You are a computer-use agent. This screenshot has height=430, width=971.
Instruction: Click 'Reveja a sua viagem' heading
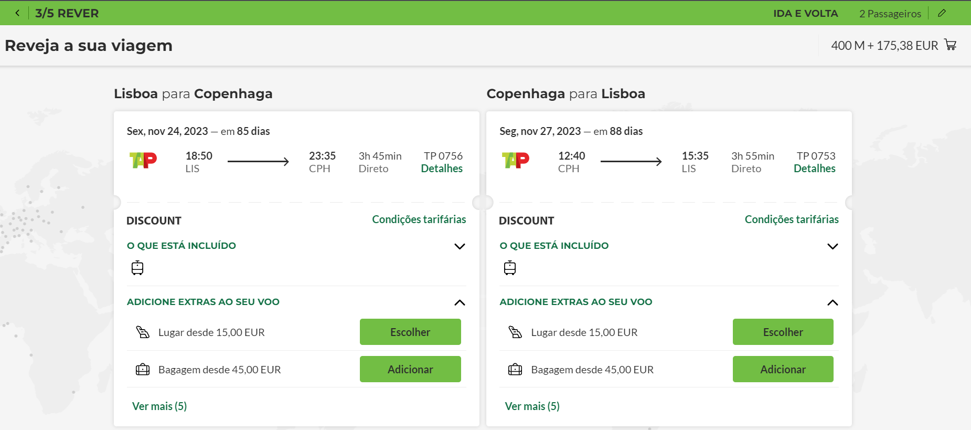[x=89, y=46]
